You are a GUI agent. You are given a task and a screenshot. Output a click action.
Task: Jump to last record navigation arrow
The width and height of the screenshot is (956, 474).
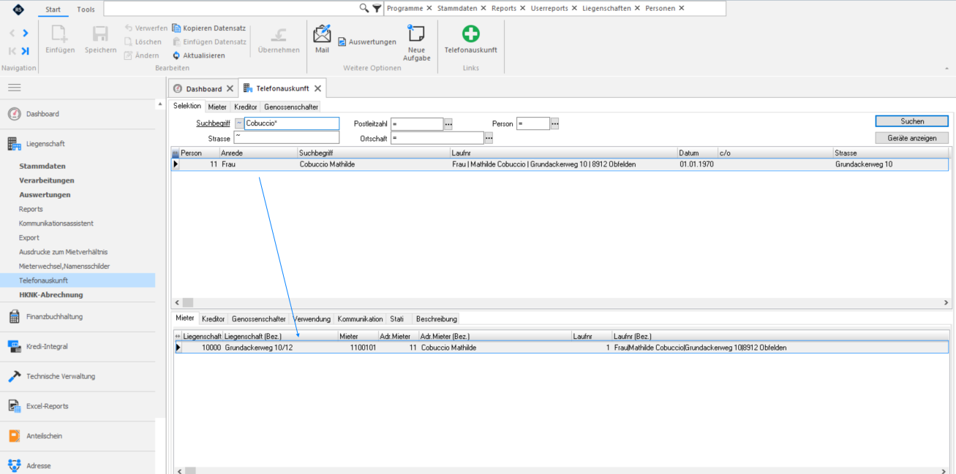click(26, 51)
